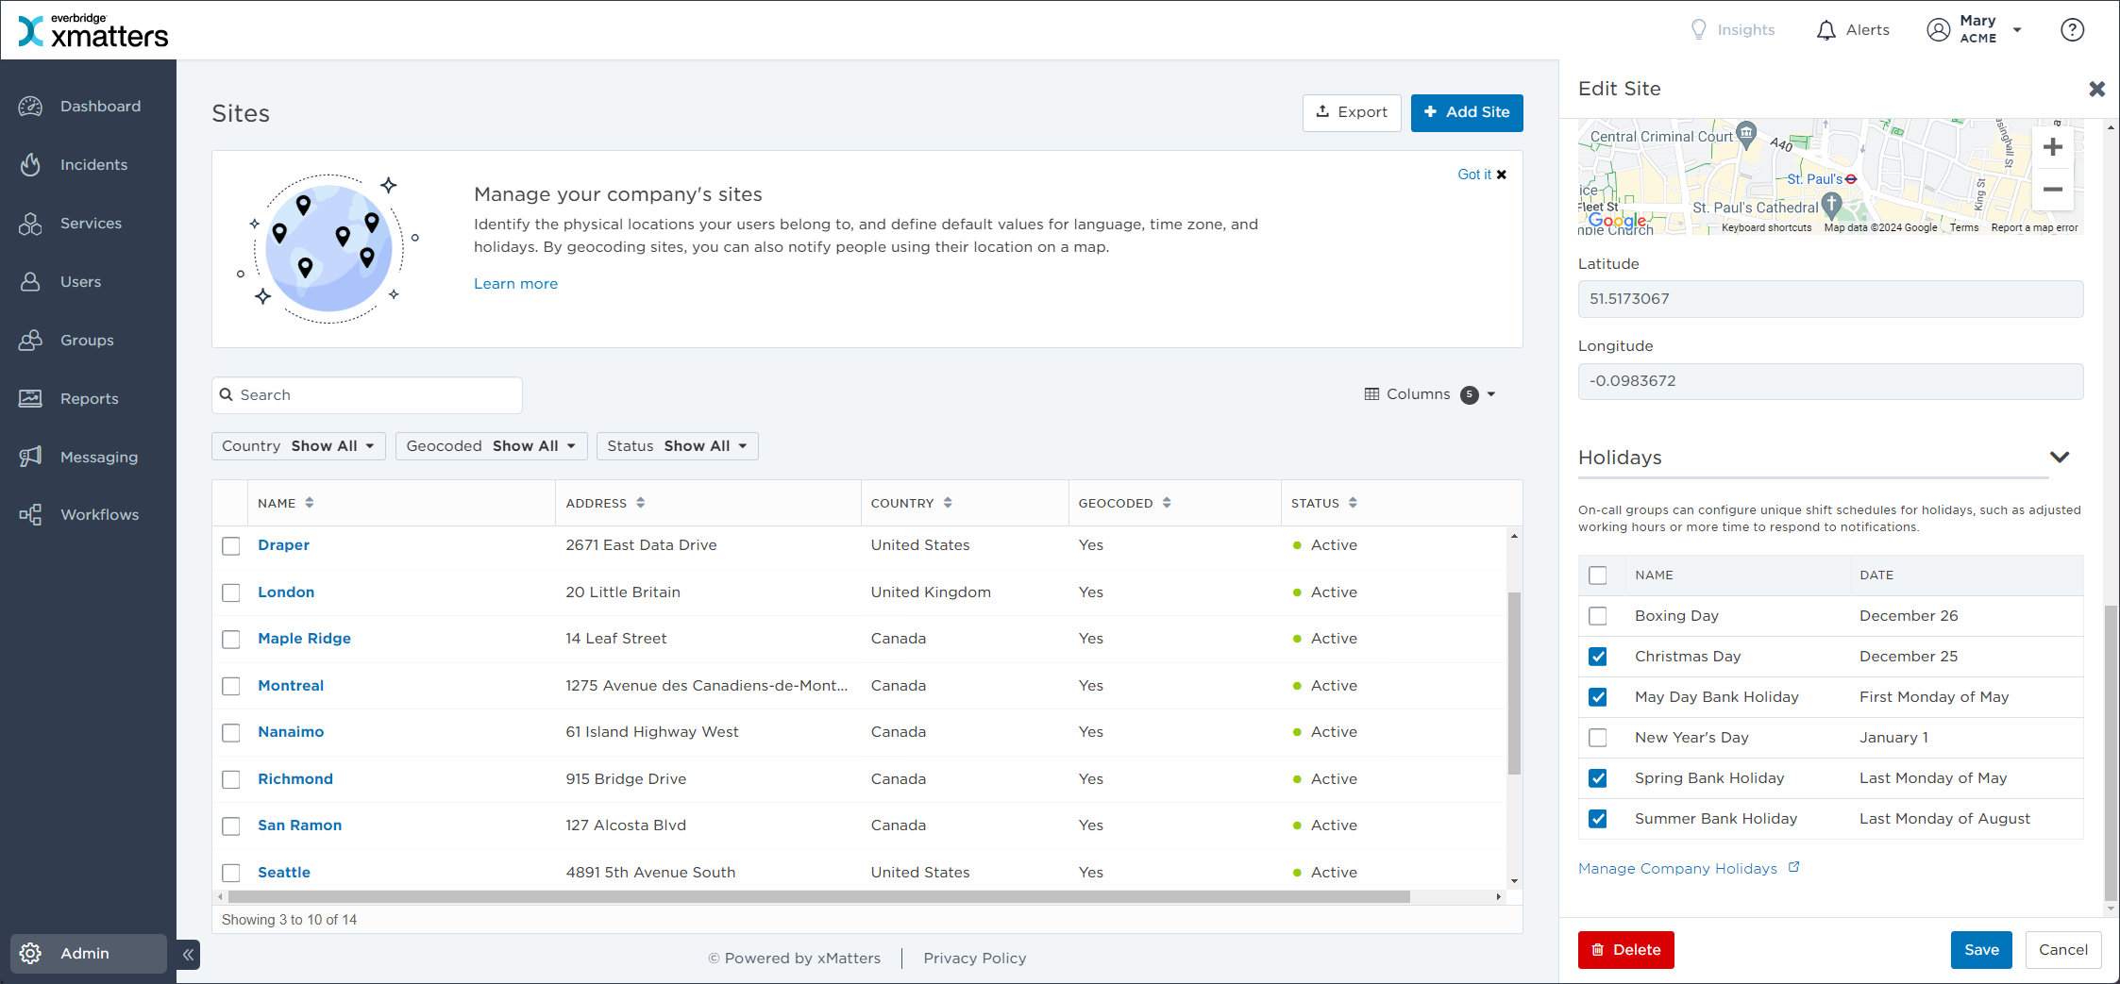Check the Boxing Day holiday checkbox
Screen dimensions: 2120x984
click(x=1597, y=616)
